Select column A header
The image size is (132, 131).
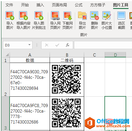(x=30, y=55)
